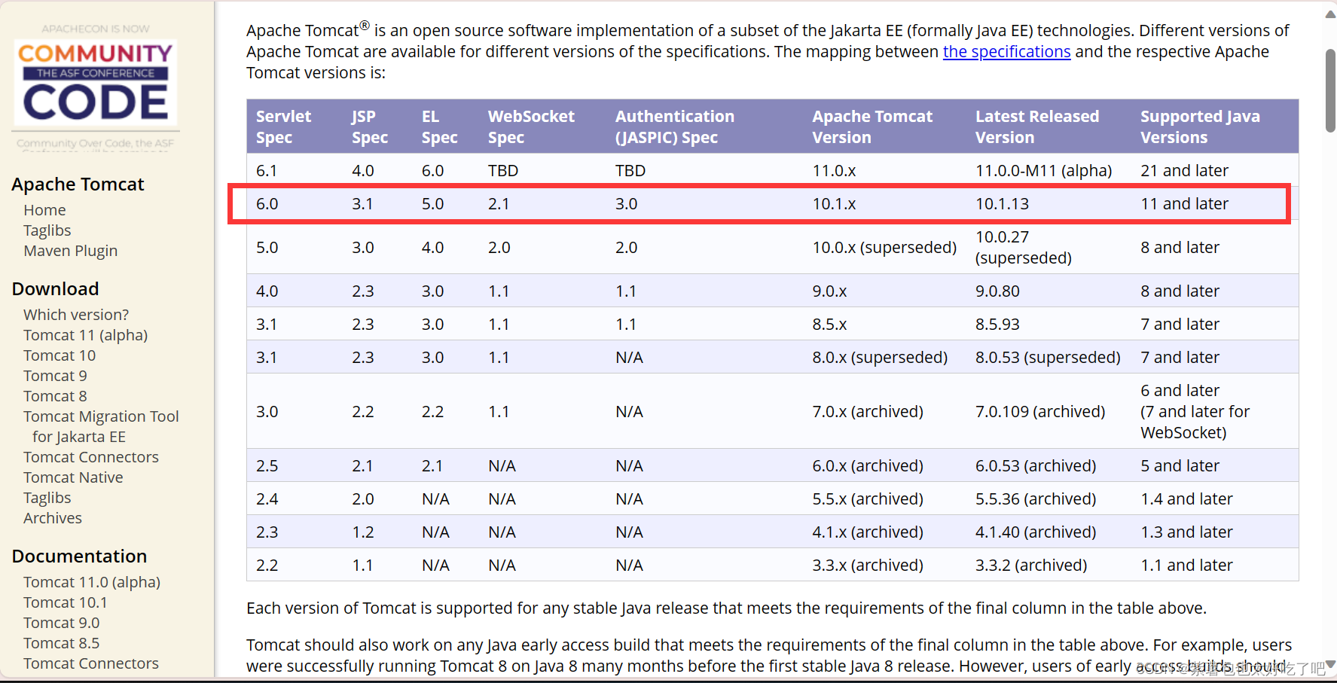The height and width of the screenshot is (683, 1337).
Task: Open Tomcat Migration Tool for Jakarta EE
Action: (x=101, y=426)
